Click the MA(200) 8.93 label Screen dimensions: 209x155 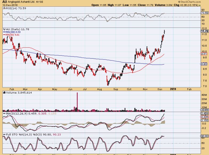[13, 32]
